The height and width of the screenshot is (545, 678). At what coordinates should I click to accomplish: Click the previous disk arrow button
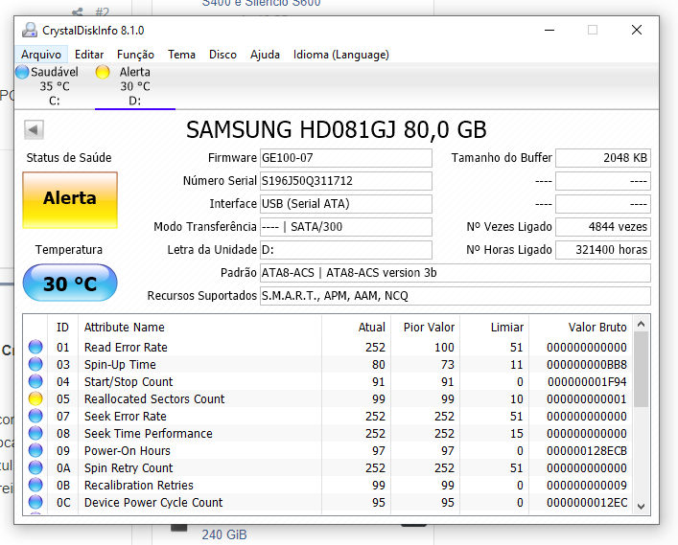point(35,130)
